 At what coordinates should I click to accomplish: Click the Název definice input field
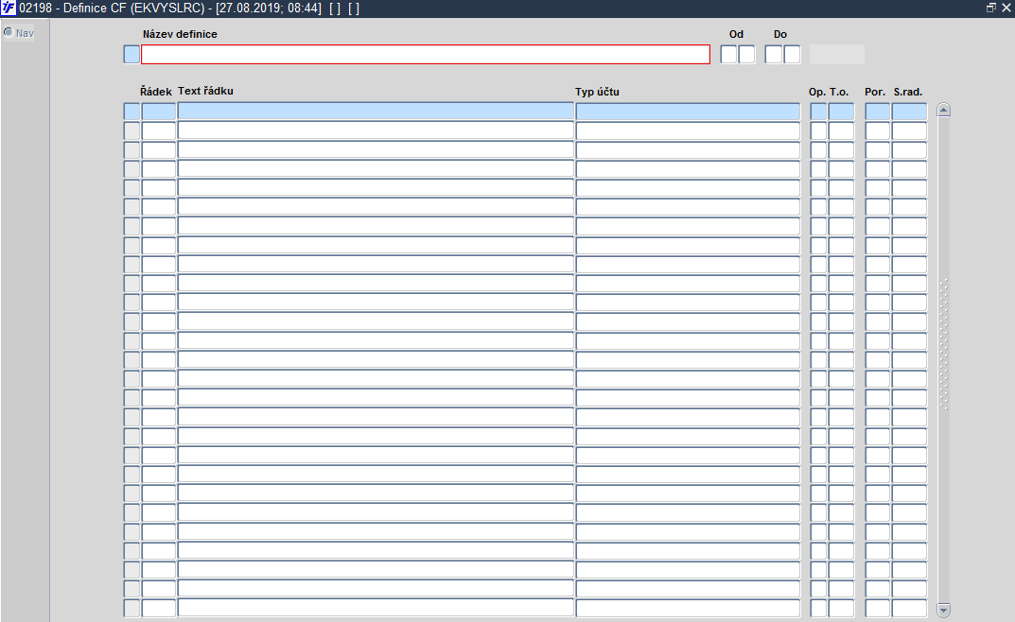[x=426, y=54]
